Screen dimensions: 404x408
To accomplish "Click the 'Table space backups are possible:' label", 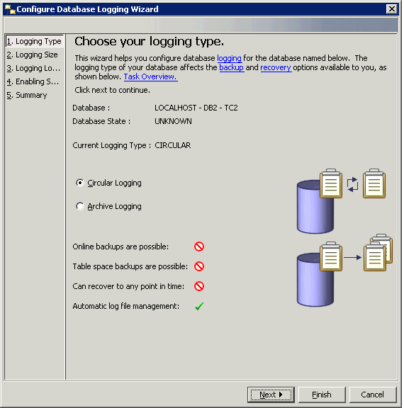I will click(130, 266).
